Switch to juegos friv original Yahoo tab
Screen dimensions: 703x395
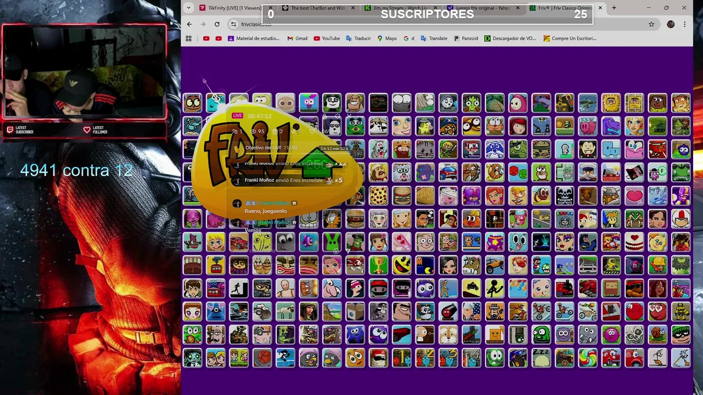482,8
